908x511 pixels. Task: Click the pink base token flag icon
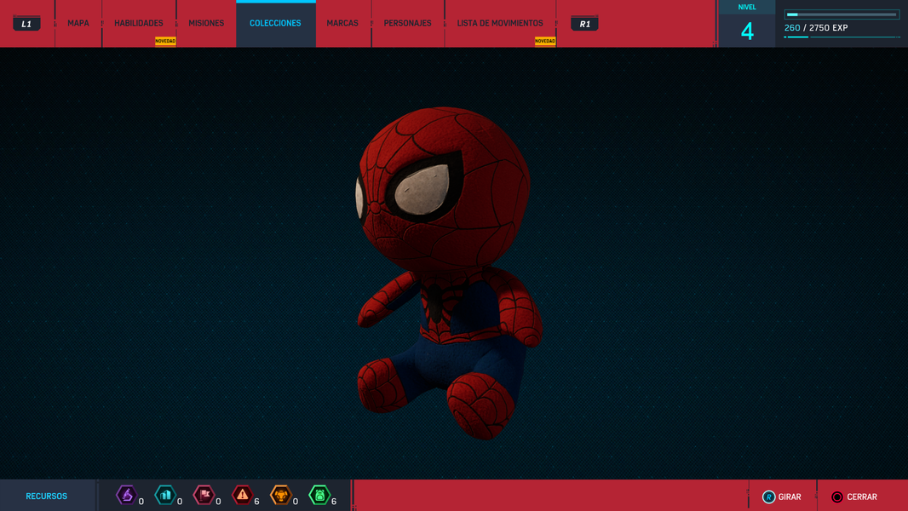point(204,496)
